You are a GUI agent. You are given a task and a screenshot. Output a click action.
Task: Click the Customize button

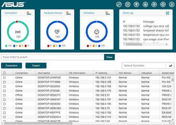coord(12,65)
